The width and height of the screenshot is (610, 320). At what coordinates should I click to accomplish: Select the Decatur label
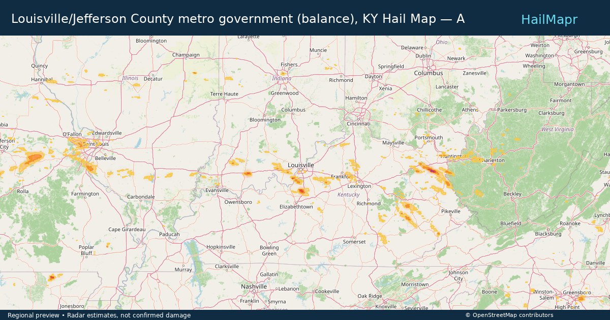pos(153,79)
